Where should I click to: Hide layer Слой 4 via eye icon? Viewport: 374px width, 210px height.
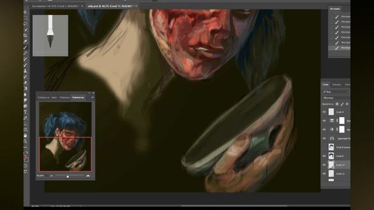point(324,112)
